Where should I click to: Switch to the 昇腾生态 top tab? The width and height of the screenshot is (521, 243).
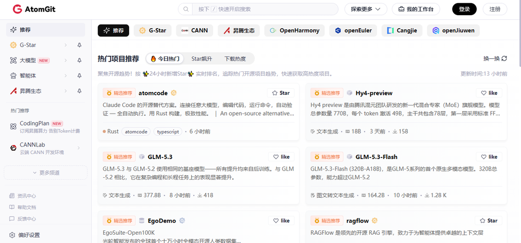click(x=239, y=31)
